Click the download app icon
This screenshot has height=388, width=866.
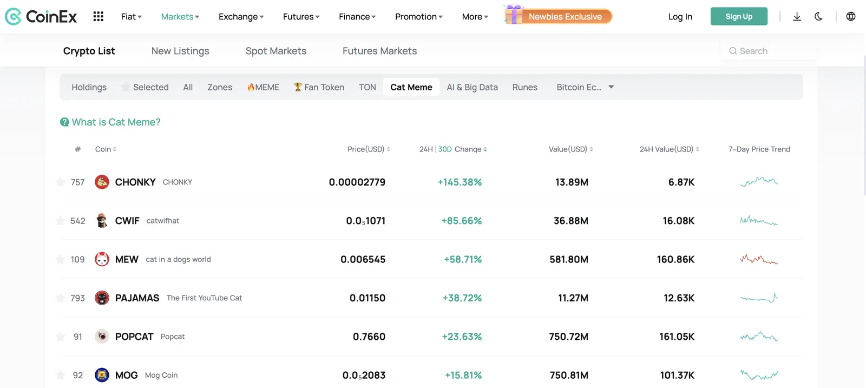tap(797, 17)
